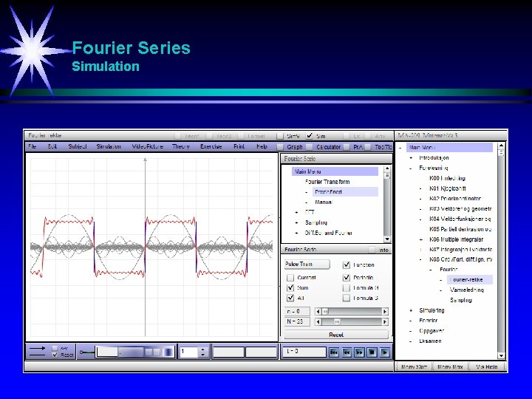This screenshot has width=532, height=399.
Task: Open the Pulse Train function dropdown
Action: (307, 264)
